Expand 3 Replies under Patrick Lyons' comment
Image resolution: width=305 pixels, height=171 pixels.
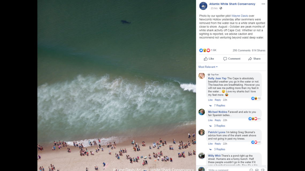point(219,149)
